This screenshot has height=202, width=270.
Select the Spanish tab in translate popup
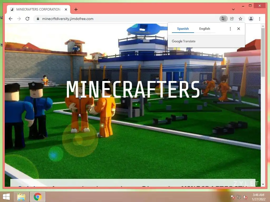coord(183,29)
